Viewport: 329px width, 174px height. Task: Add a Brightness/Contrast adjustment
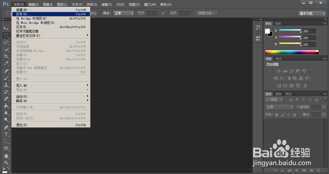pos(278,71)
